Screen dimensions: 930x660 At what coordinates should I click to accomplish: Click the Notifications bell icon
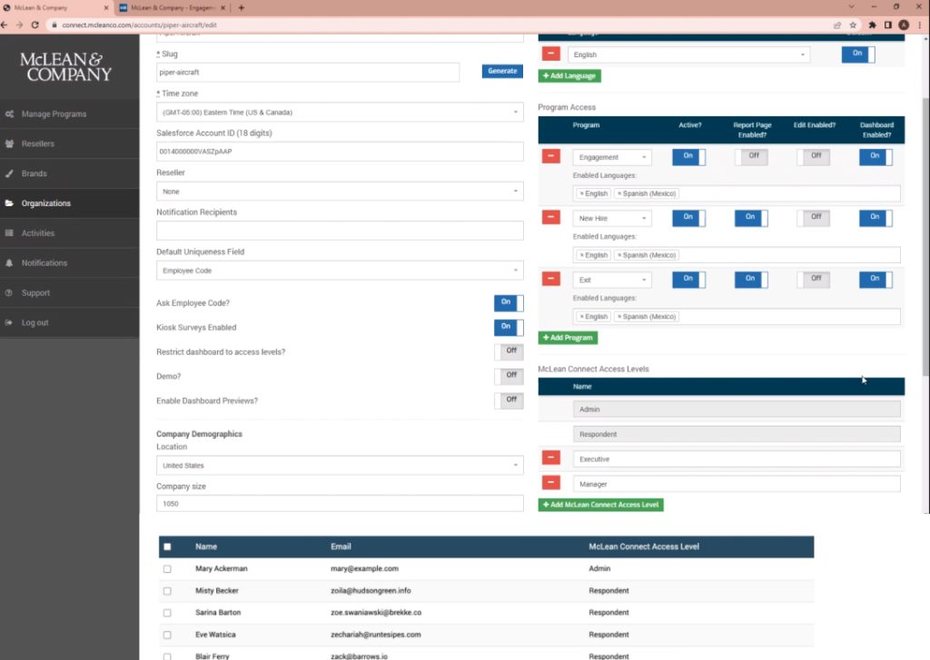point(9,262)
